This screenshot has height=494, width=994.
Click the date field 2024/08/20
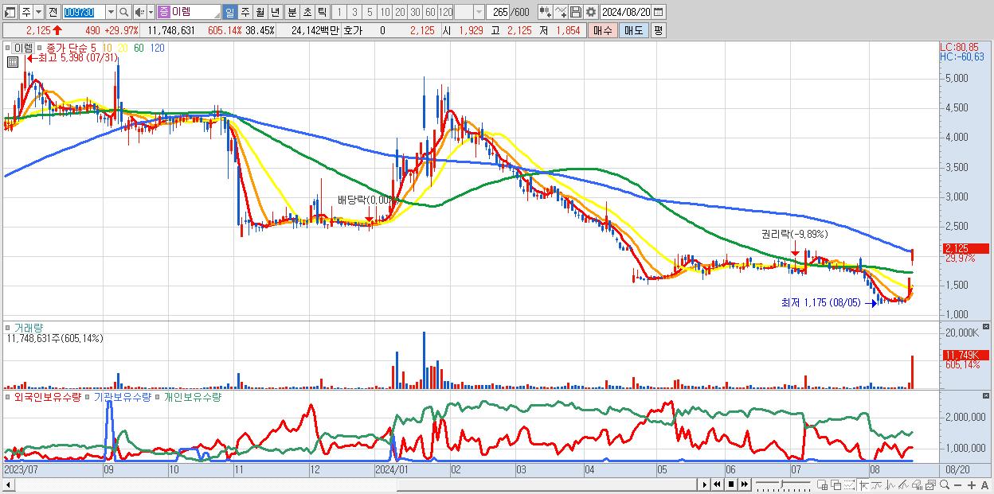click(x=627, y=12)
